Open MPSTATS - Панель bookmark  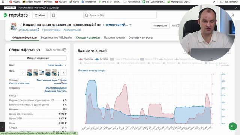pyautogui.click(x=109, y=2)
